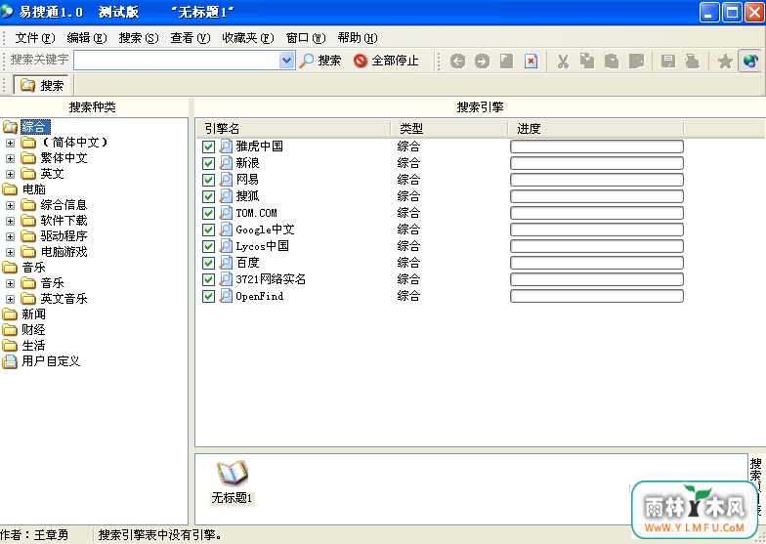Expand the 综合信息 folder

pos(10,205)
